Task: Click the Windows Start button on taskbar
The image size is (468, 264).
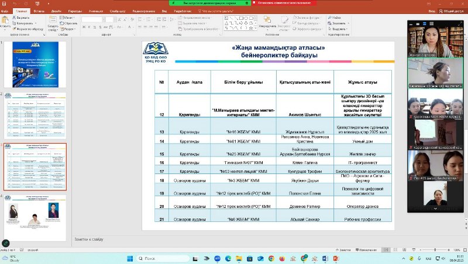Action: (129, 258)
